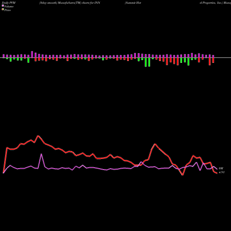Click the highest peak of the red price line
Screen dimensions: 231x231
click(x=38, y=136)
